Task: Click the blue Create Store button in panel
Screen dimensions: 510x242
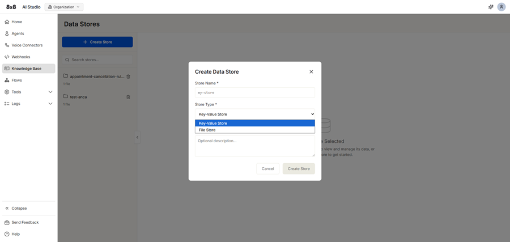Action: [x=97, y=42]
